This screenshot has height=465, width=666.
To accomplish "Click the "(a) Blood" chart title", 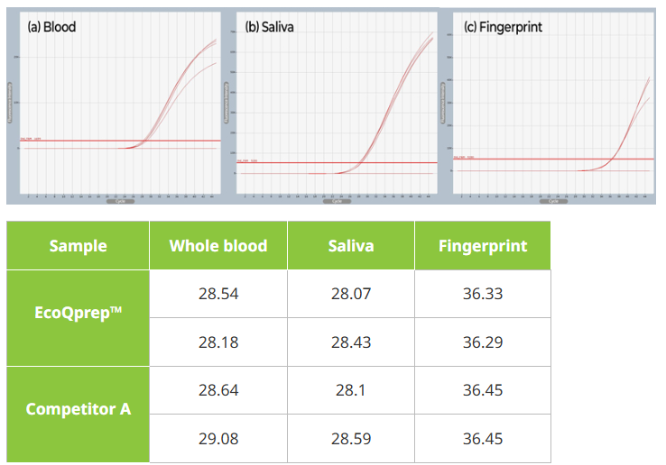I will click(x=52, y=27).
